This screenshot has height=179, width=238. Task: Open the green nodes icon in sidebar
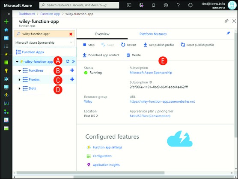coord(6,112)
